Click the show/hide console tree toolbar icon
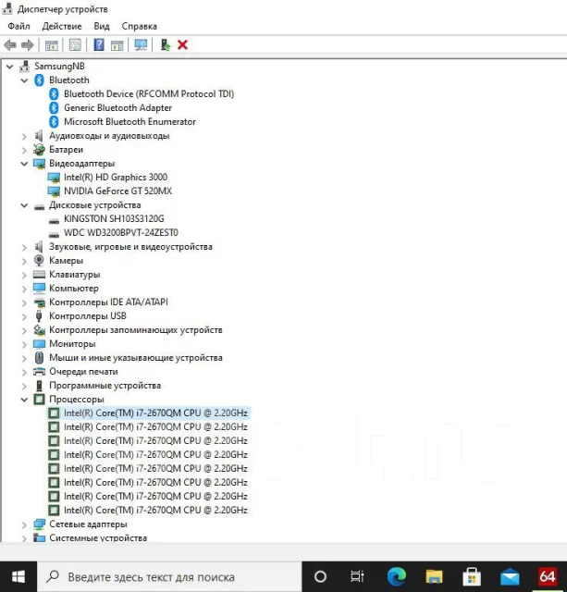 pos(52,45)
